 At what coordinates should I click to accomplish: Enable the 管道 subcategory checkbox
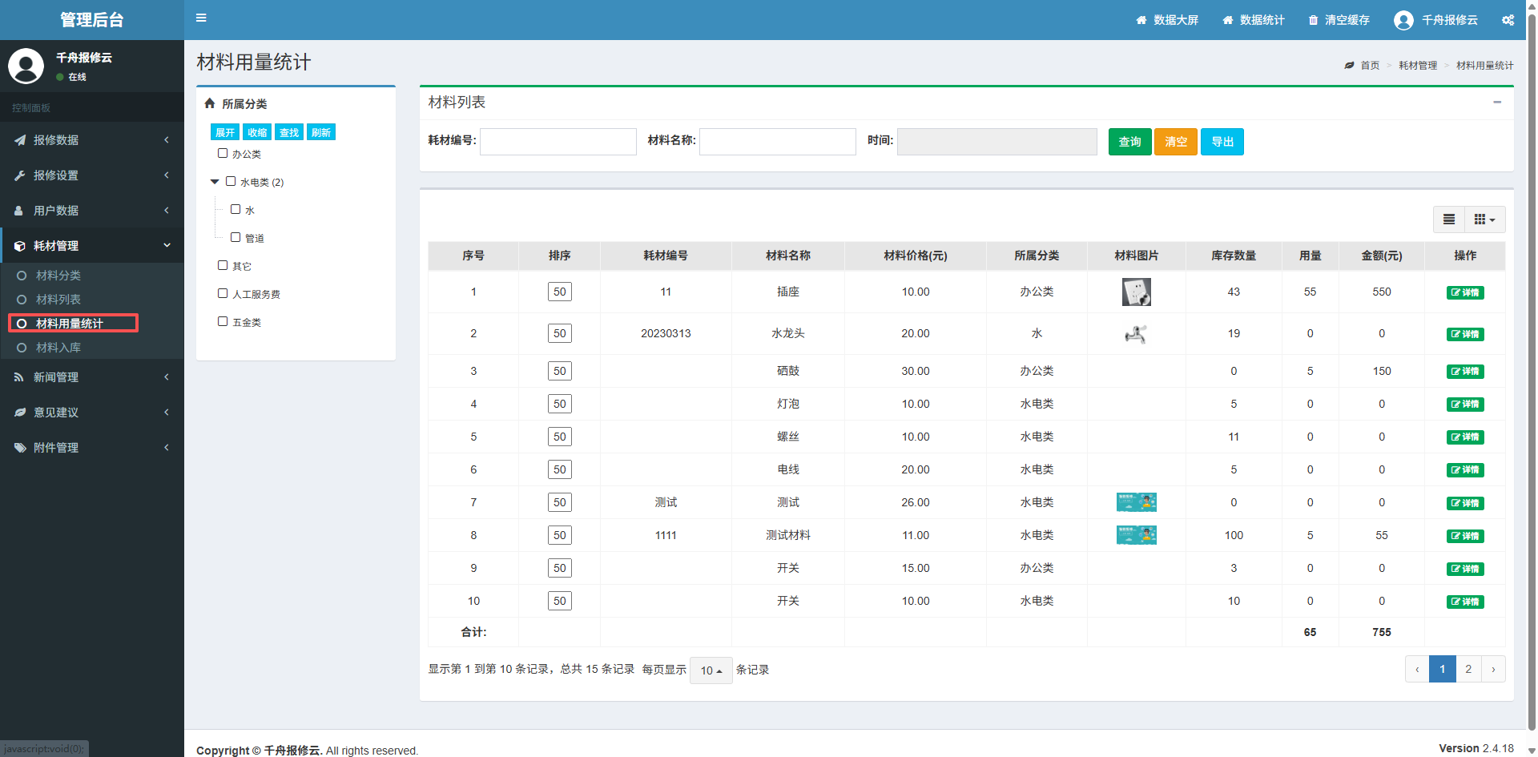click(236, 237)
